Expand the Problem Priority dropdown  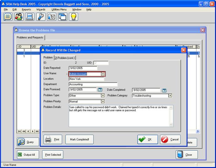(x=103, y=101)
